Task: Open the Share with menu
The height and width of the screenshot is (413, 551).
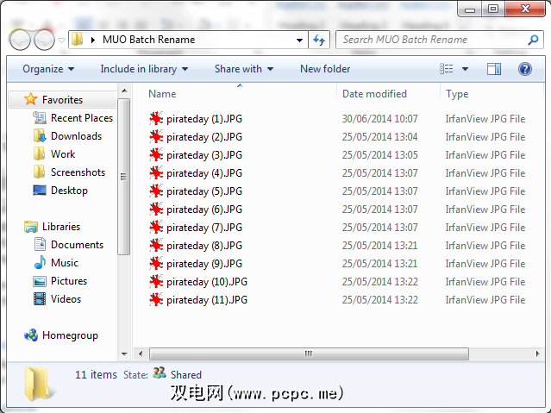Action: click(244, 69)
